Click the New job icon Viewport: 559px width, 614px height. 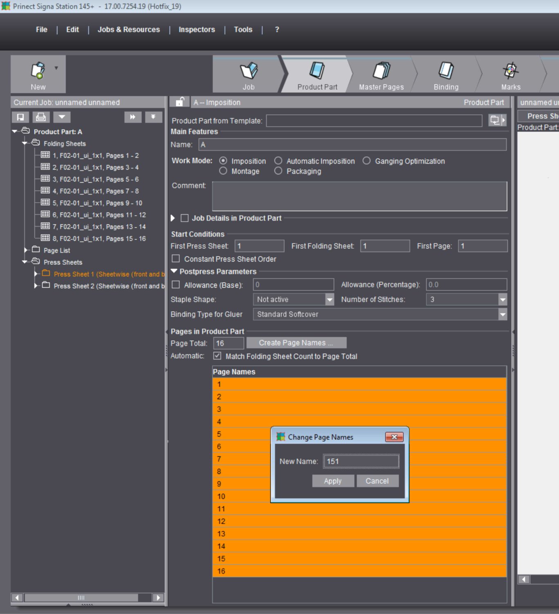tap(38, 71)
